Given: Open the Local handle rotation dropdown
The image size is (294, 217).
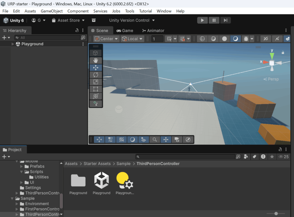Looking at the screenshot, I should click(x=132, y=39).
